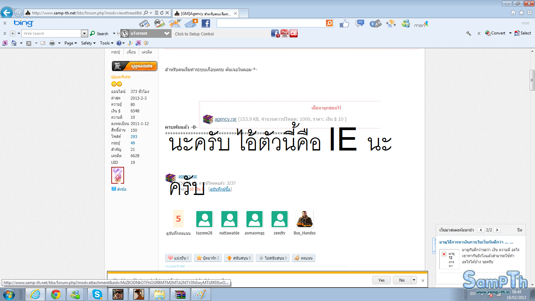Image resolution: width=535 pixels, height=301 pixels.
Task: Click the Facebook icon in Bing bar
Action: tap(206, 23)
